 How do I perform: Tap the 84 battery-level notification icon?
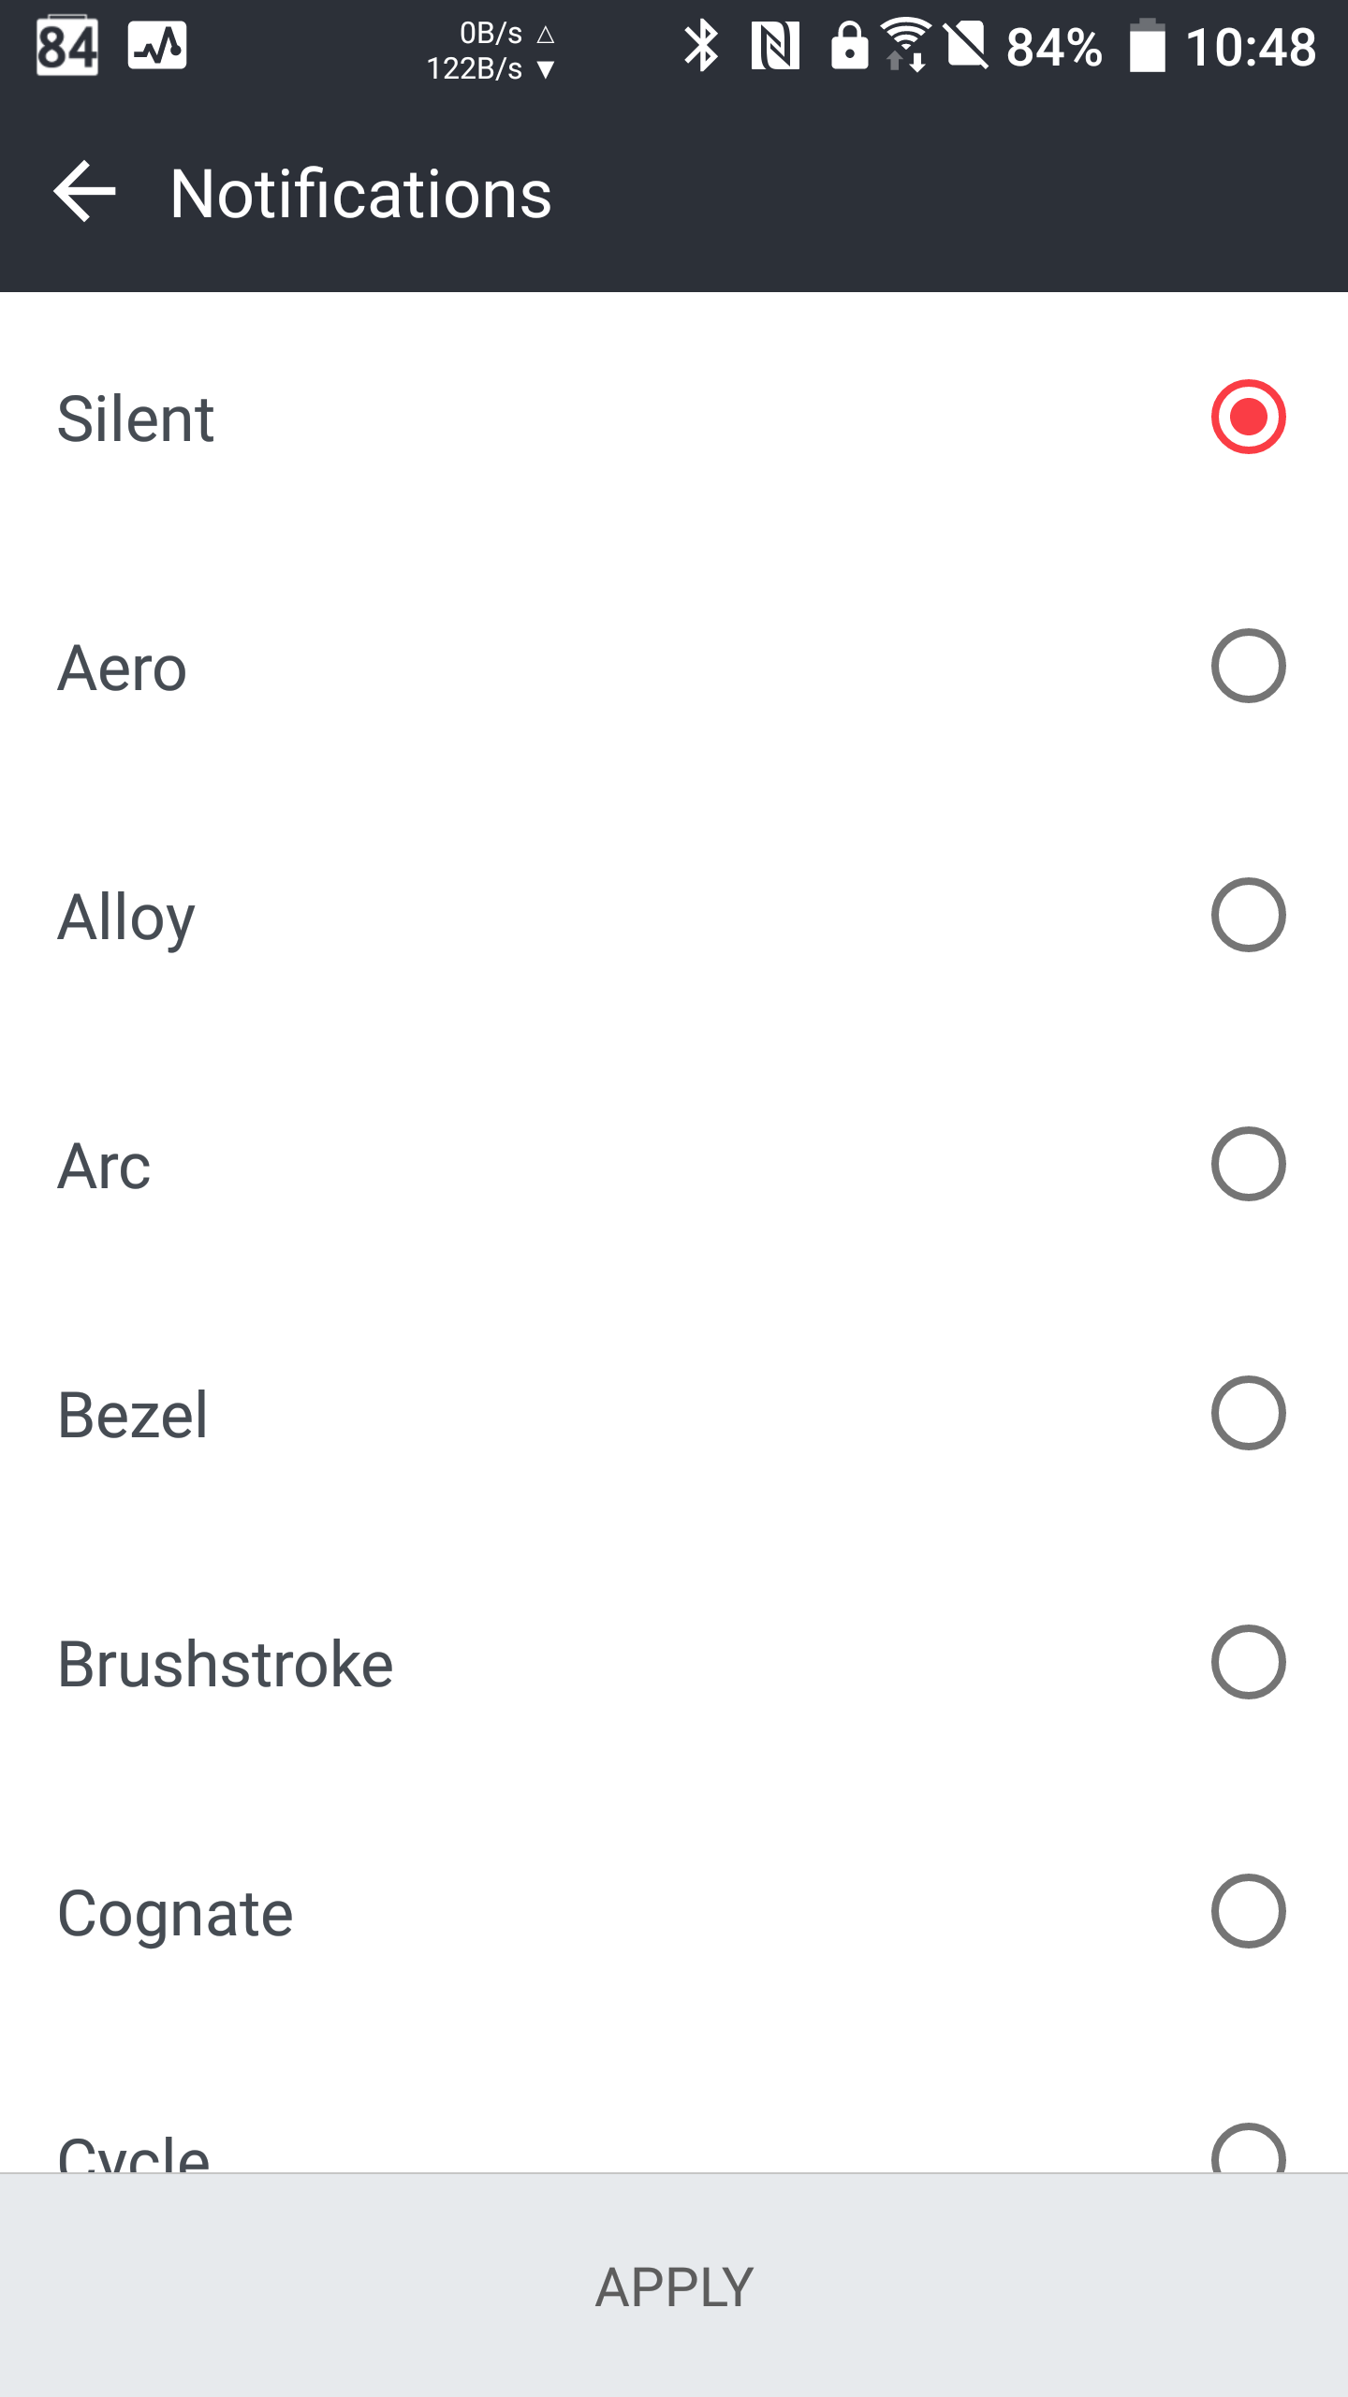67,47
